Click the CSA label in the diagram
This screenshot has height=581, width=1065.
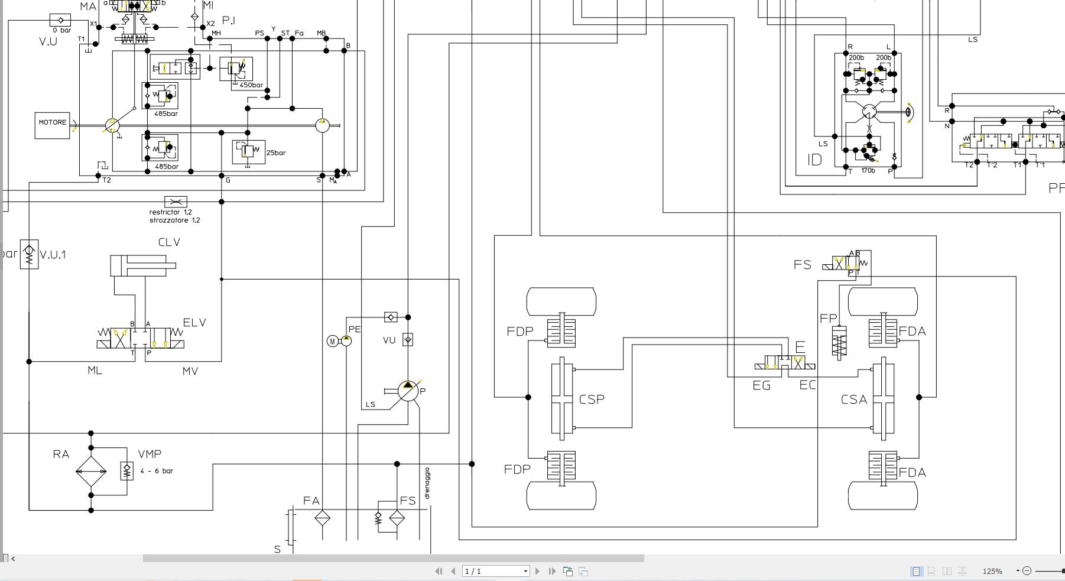[854, 400]
